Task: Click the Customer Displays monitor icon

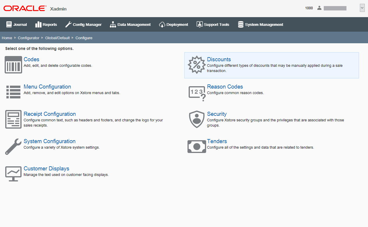Action: tap(13, 174)
